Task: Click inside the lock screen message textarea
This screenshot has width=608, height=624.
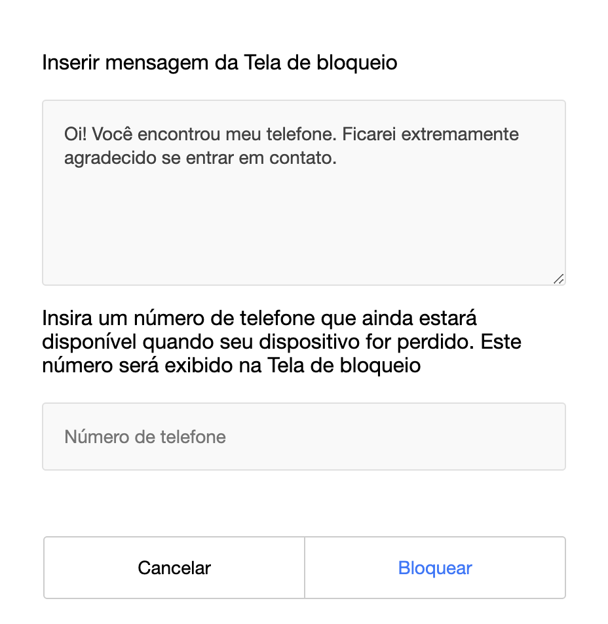Action: tap(304, 193)
